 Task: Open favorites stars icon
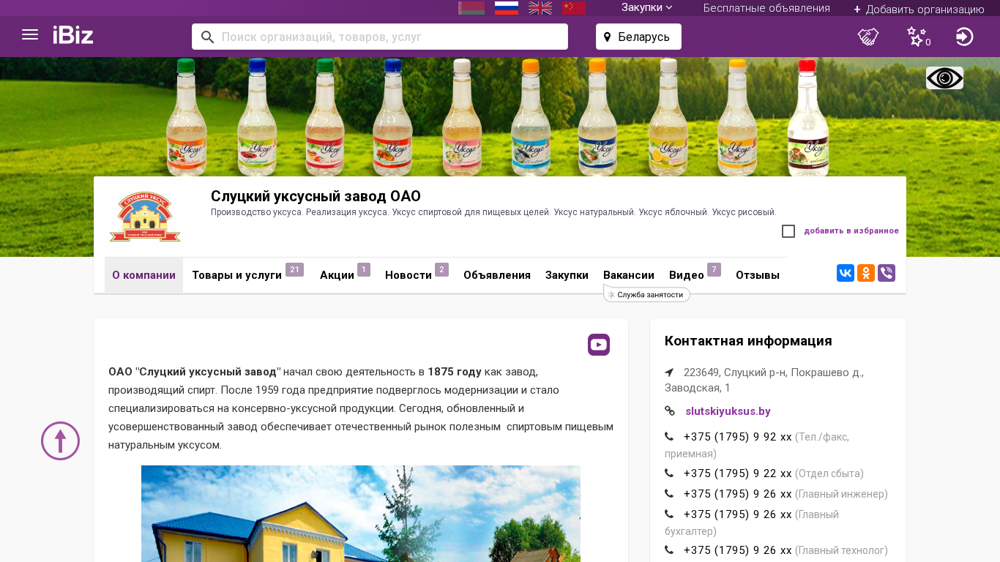tap(918, 37)
